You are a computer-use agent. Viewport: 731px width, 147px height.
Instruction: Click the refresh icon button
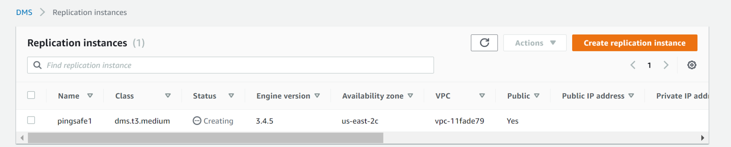point(484,43)
